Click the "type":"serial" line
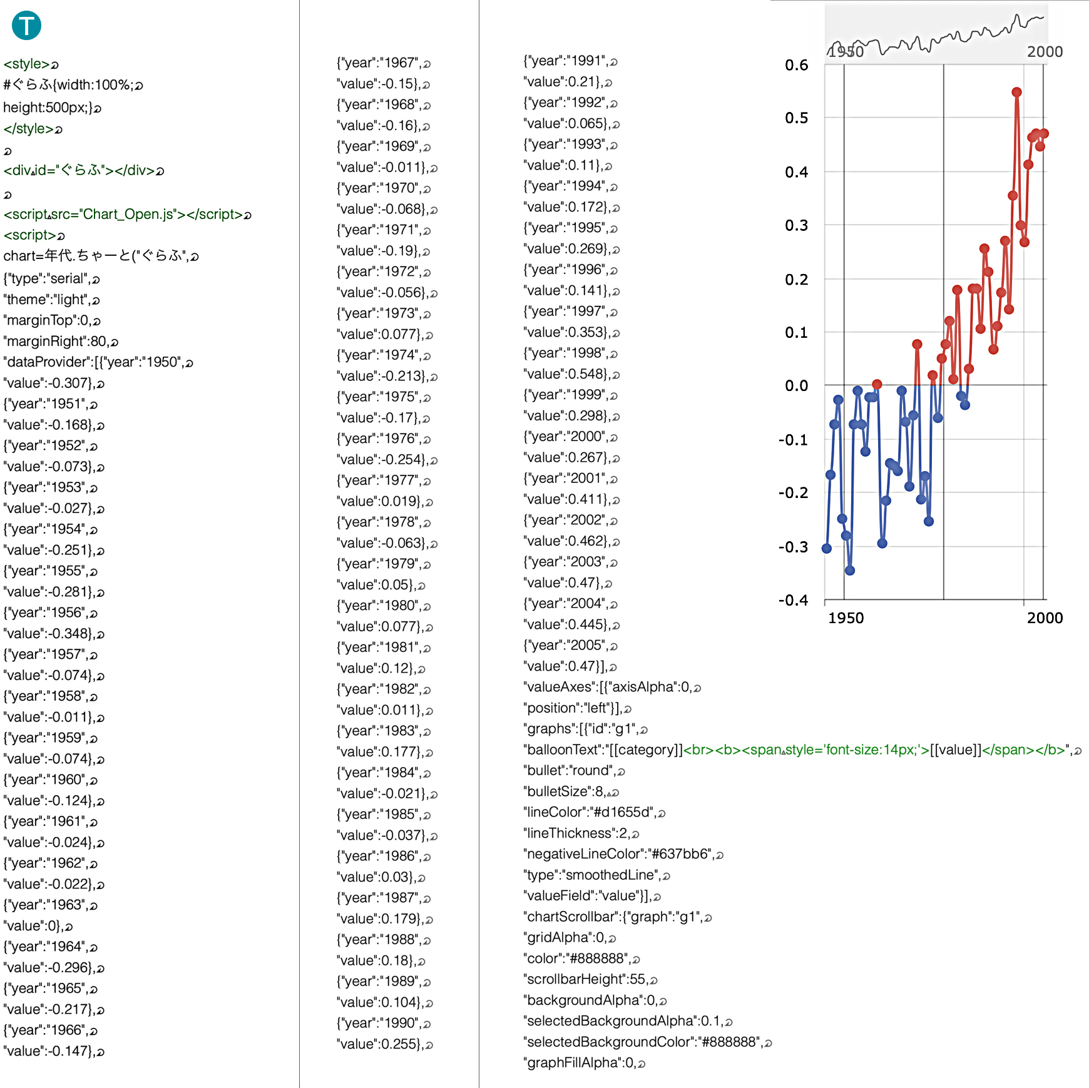The height and width of the screenshot is (1088, 1089). [52, 279]
